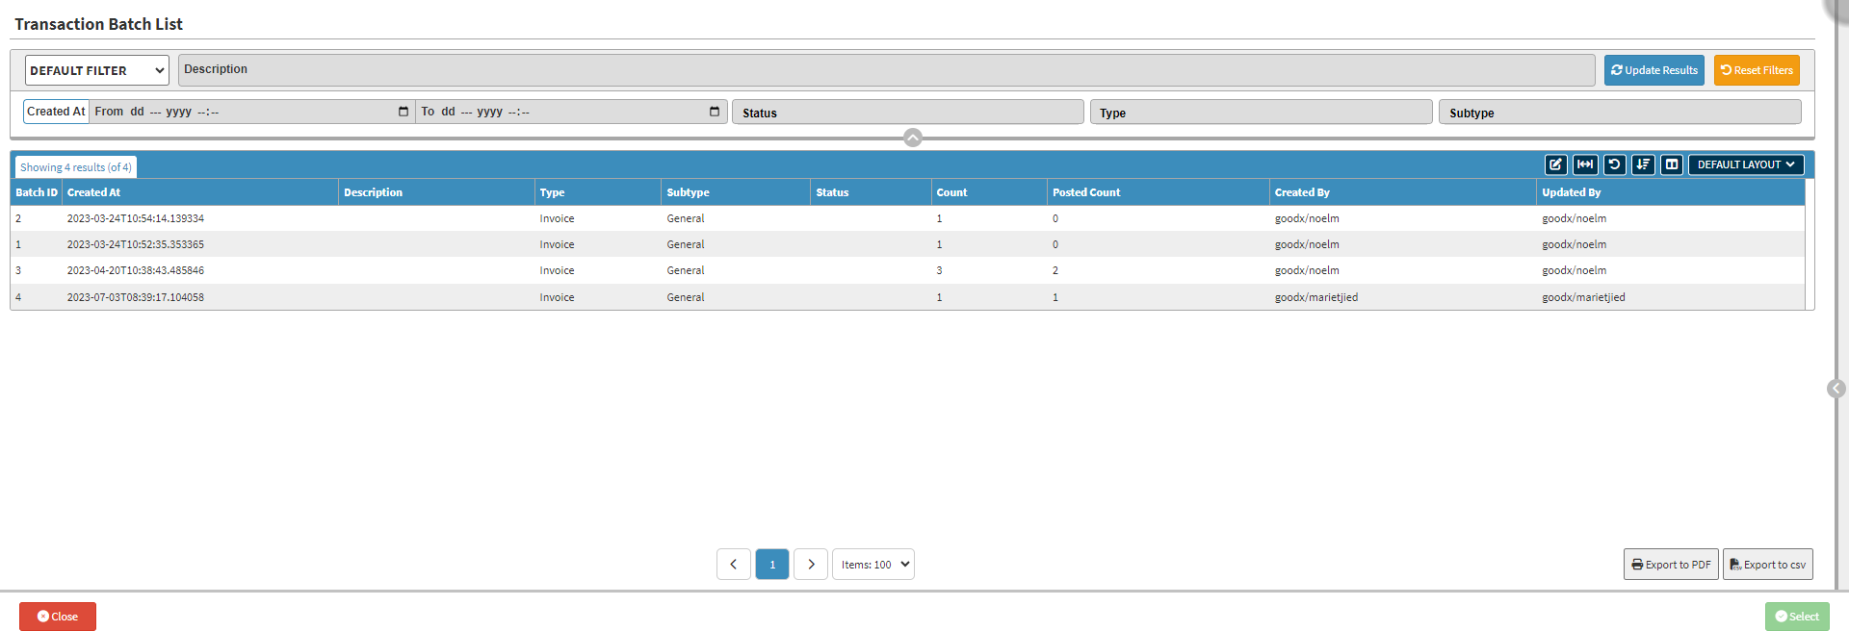
Task: Click the auto-fit column width icon
Action: tap(1585, 164)
